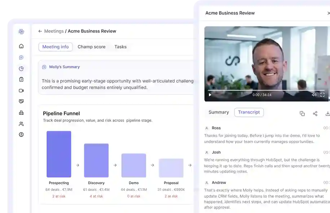
Task: Switch to the Meeting info tab
Action: [x=56, y=47]
